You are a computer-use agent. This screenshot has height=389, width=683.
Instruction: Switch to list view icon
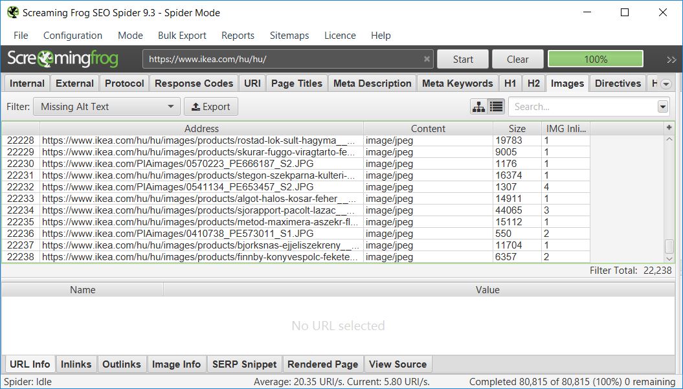point(496,107)
